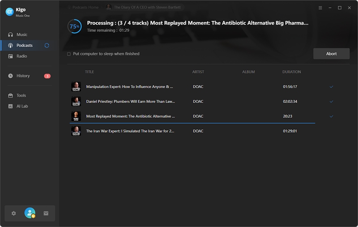Click the blue track progress bar line
This screenshot has width=358, height=227.
192,123
